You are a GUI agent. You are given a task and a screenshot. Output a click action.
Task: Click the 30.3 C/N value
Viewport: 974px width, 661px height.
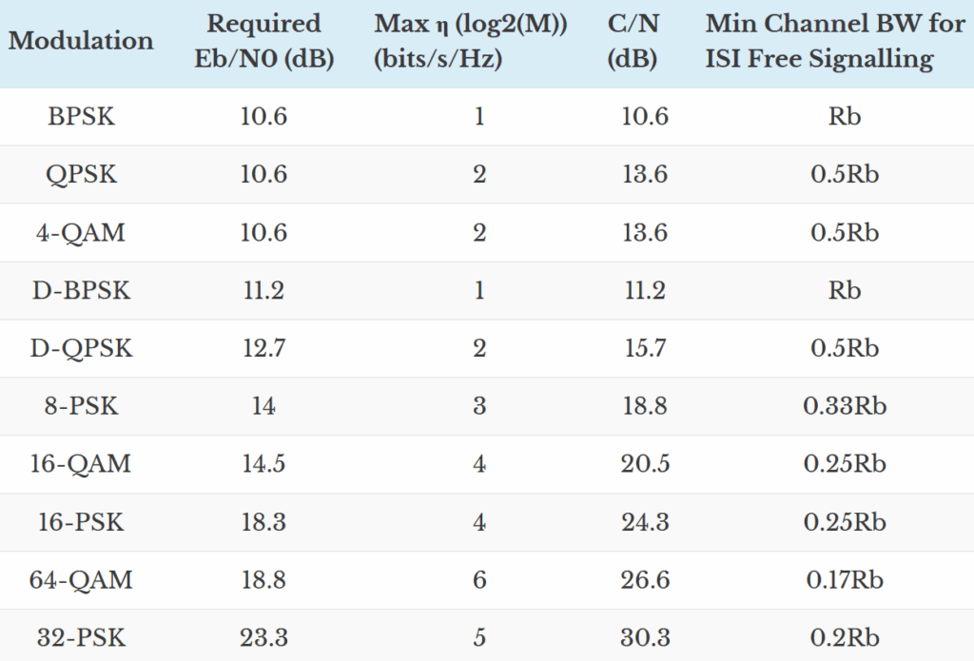644,638
